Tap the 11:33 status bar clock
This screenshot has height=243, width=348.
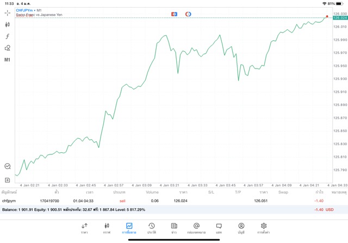[9, 4]
